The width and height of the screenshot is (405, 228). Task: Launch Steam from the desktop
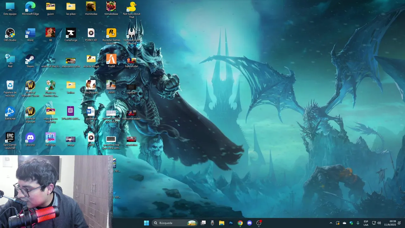coord(30,61)
